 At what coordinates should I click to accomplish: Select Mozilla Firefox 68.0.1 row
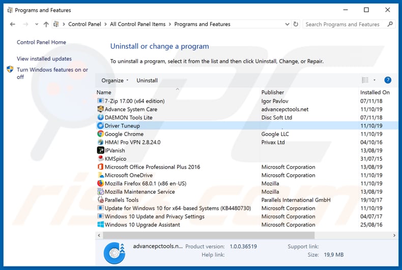coord(247,184)
